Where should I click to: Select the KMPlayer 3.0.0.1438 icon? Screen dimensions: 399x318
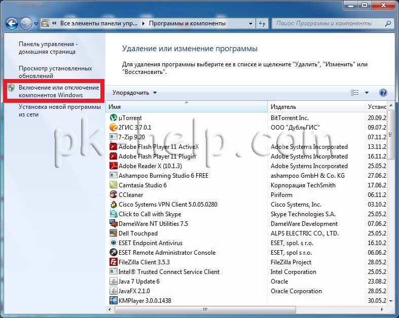click(x=113, y=300)
